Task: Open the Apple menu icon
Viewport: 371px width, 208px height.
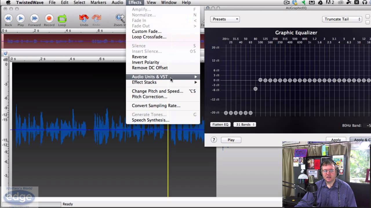Action: click(x=8, y=3)
